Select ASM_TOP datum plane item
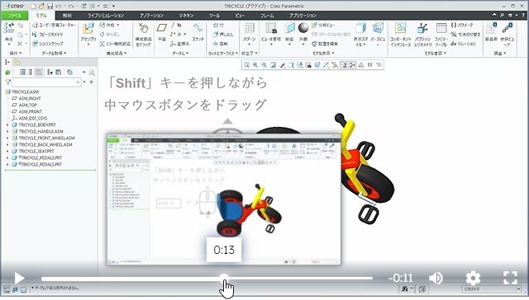Screen dimensions: 529x300 point(27,105)
